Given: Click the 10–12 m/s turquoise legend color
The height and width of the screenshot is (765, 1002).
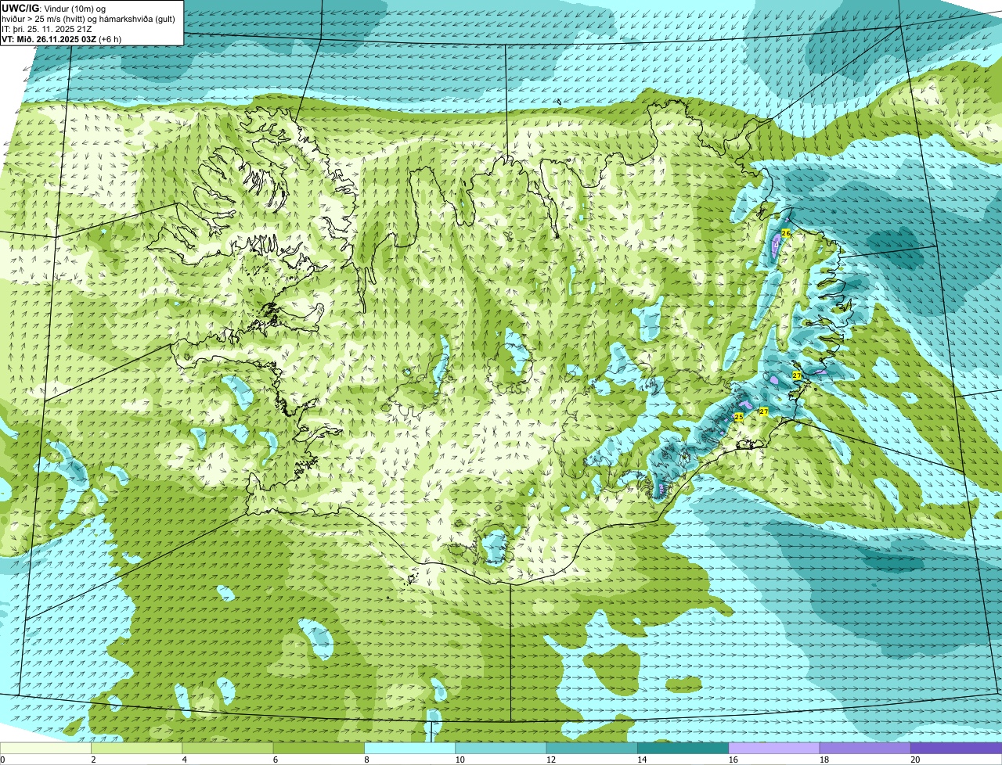Looking at the screenshot, I should (501, 748).
